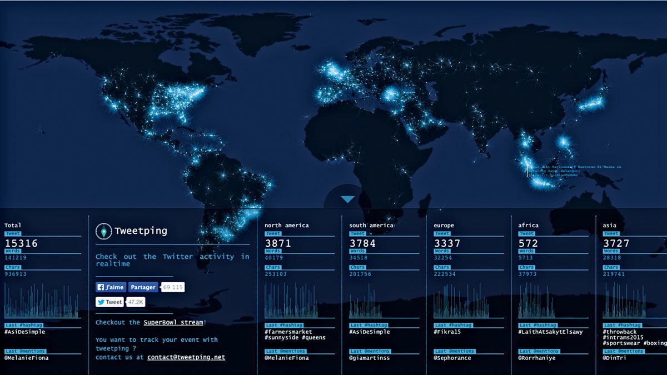Screen dimensions: 667x375
Task: Click europe chars value 222534
Action: (445, 274)
